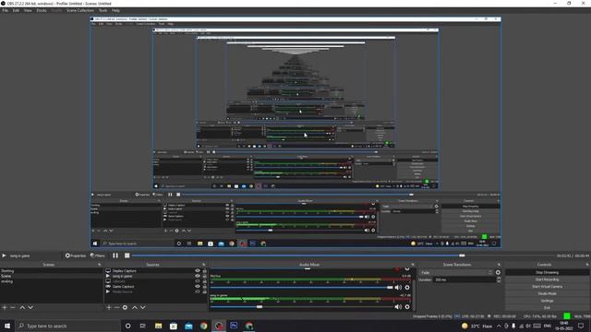Open Photoshop from the taskbar

(x=234, y=326)
